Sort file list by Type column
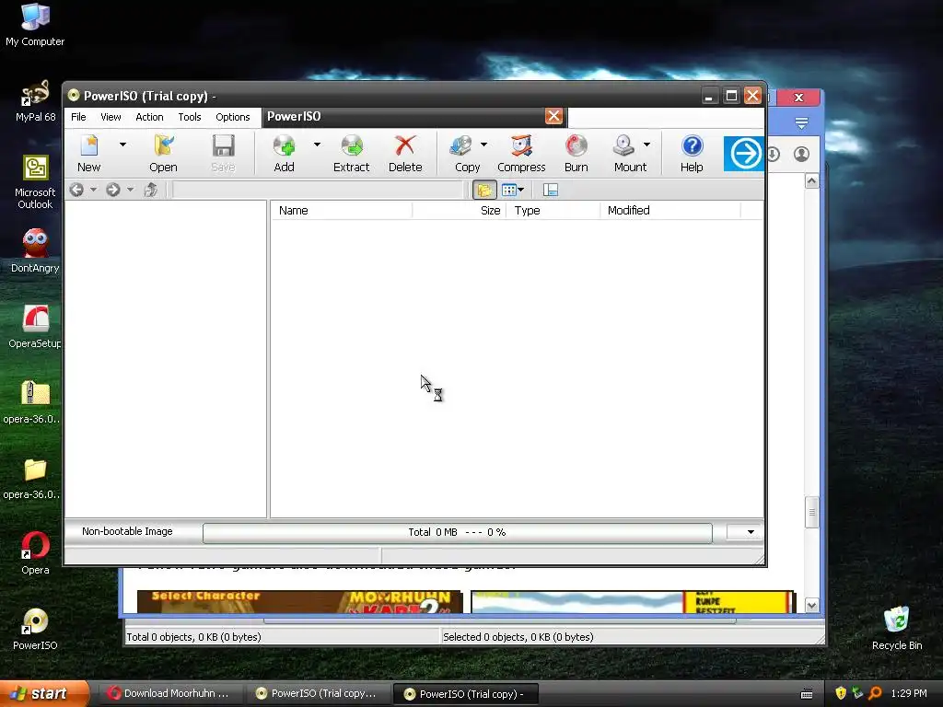The width and height of the screenshot is (943, 707). pyautogui.click(x=553, y=211)
